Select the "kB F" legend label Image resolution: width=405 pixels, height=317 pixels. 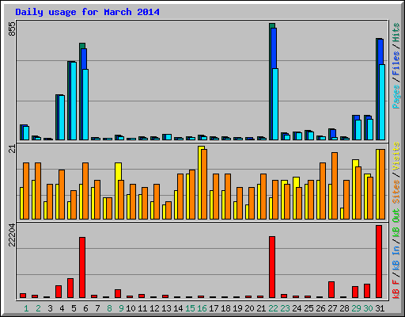coord(396,289)
